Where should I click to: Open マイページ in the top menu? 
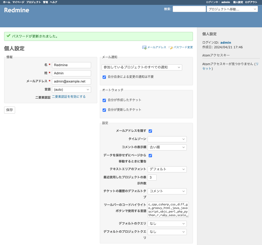(18, 2)
